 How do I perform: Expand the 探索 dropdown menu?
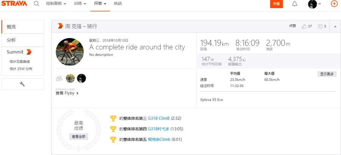coord(100,4)
